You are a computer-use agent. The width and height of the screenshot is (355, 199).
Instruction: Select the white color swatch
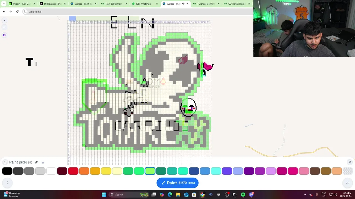point(51,171)
